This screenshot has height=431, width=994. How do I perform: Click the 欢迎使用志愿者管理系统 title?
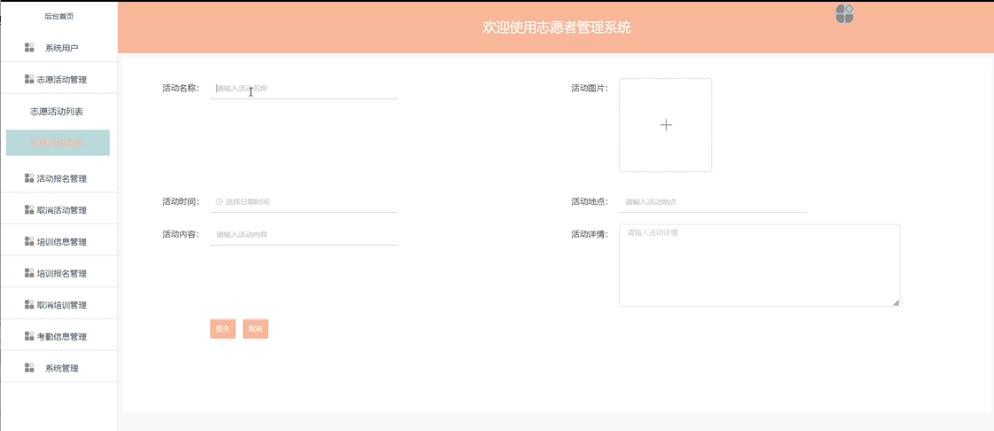[557, 27]
